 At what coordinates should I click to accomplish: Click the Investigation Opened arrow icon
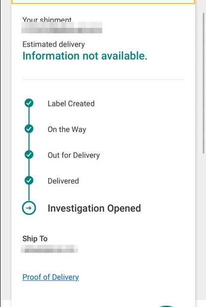pyautogui.click(x=29, y=208)
